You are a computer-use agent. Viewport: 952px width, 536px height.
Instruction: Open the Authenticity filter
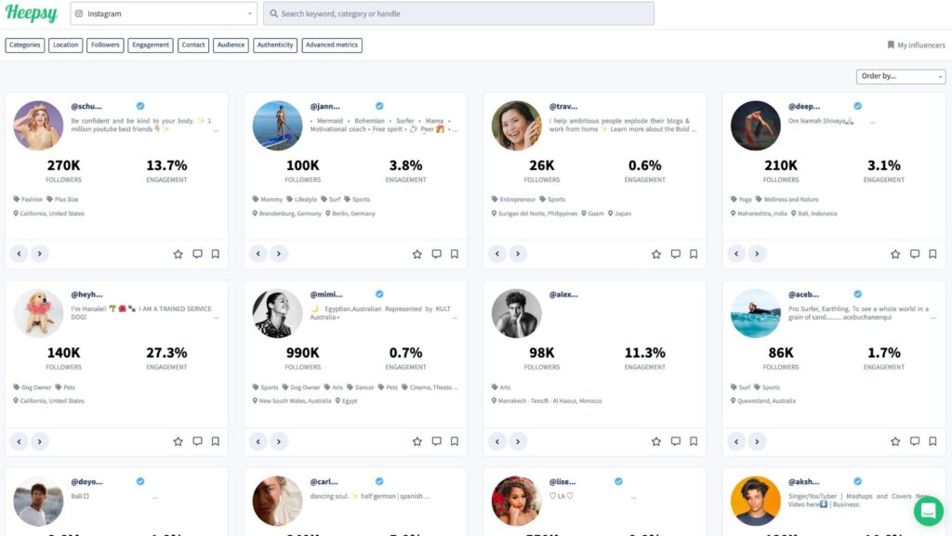275,45
